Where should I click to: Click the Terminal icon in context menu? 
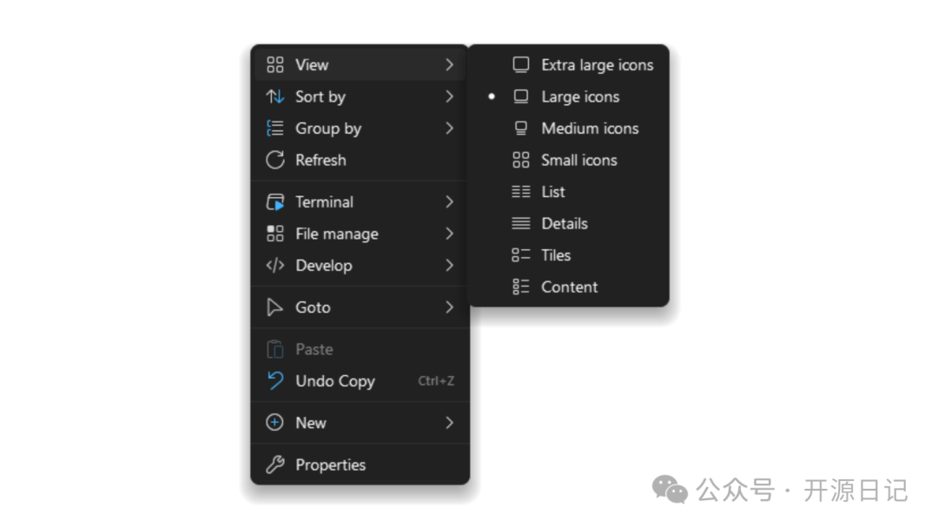coord(275,202)
